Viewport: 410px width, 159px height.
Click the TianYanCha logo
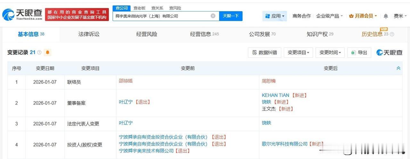click(22, 14)
